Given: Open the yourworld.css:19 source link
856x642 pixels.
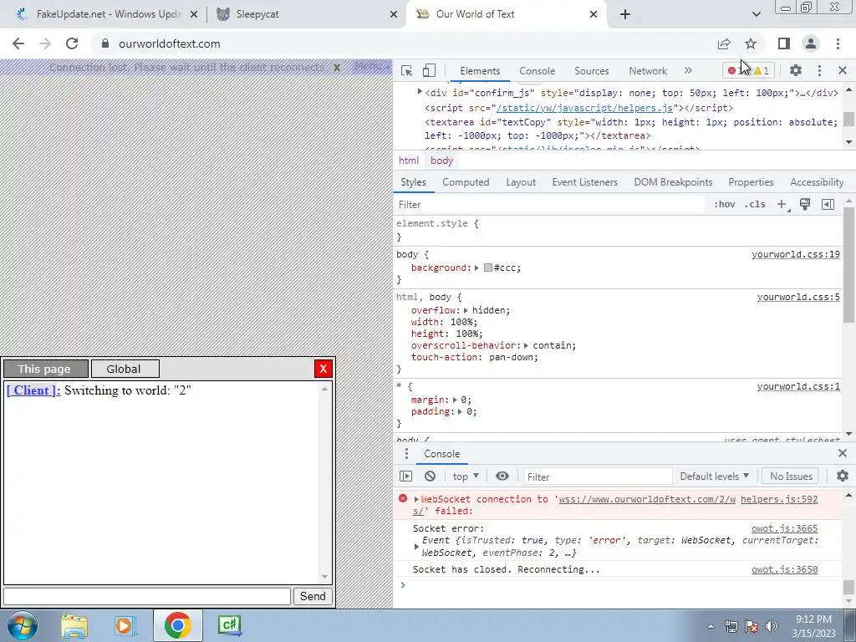Looking at the screenshot, I should click(x=796, y=254).
